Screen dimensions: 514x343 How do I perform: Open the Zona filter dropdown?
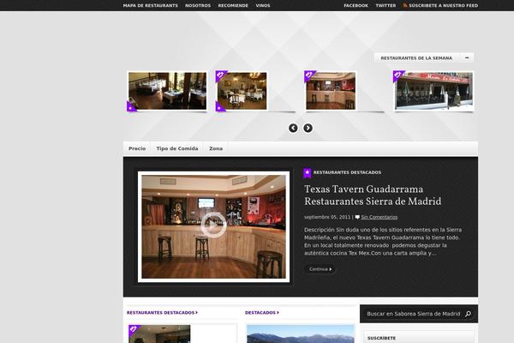pyautogui.click(x=216, y=148)
